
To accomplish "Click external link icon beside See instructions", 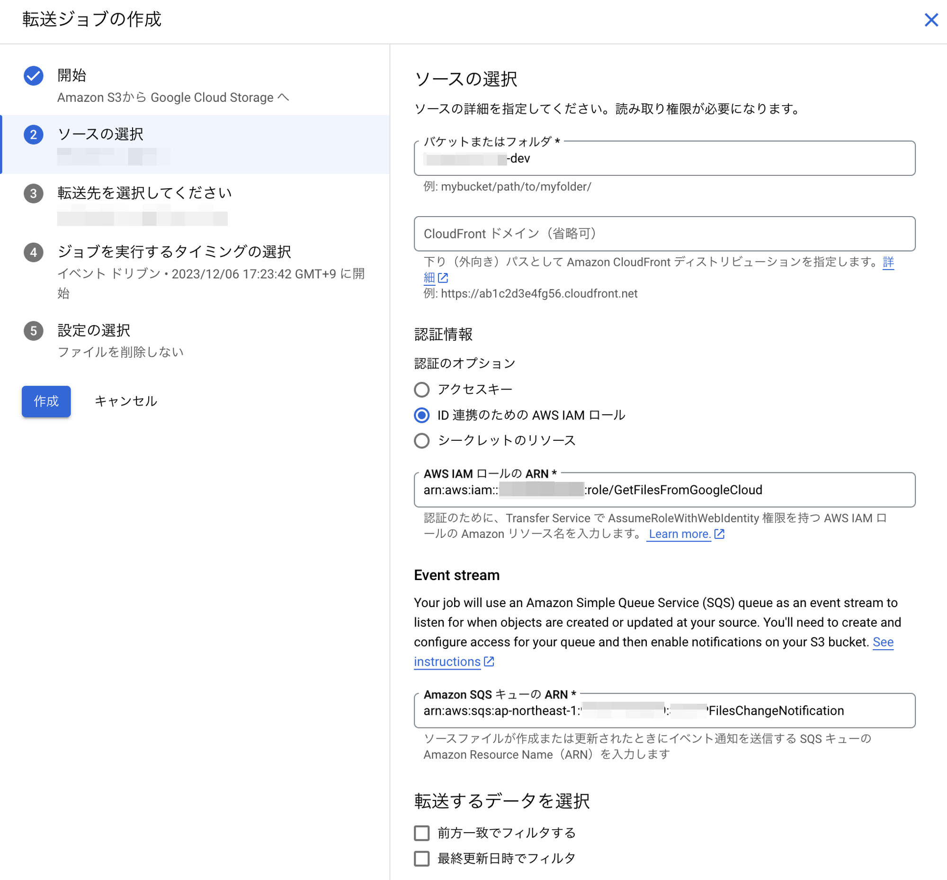I will [489, 662].
